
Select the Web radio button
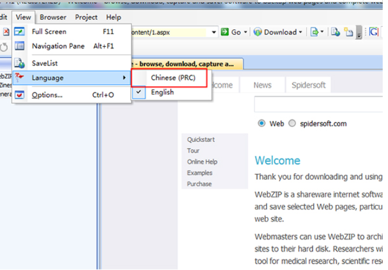click(262, 124)
